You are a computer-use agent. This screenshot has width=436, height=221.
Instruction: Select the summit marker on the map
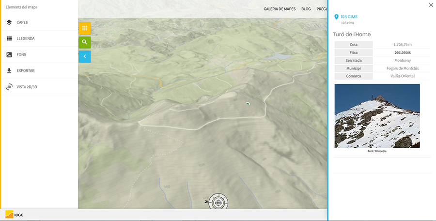pyautogui.click(x=248, y=103)
